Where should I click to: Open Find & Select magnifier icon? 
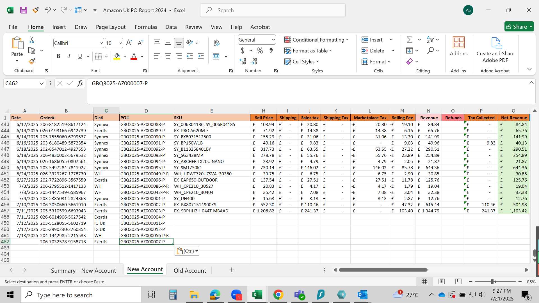tap(430, 51)
